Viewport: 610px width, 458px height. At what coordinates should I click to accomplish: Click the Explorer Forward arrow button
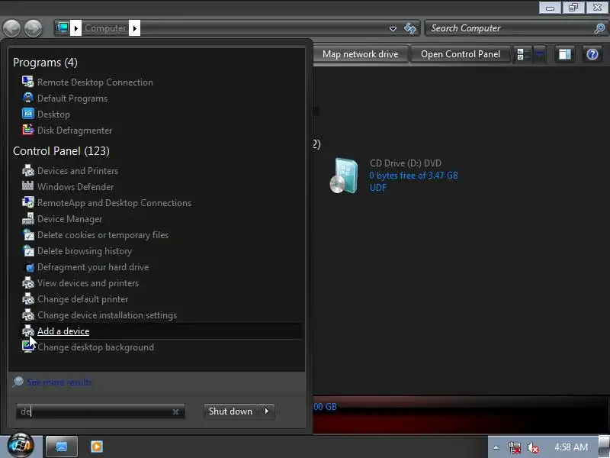34,28
